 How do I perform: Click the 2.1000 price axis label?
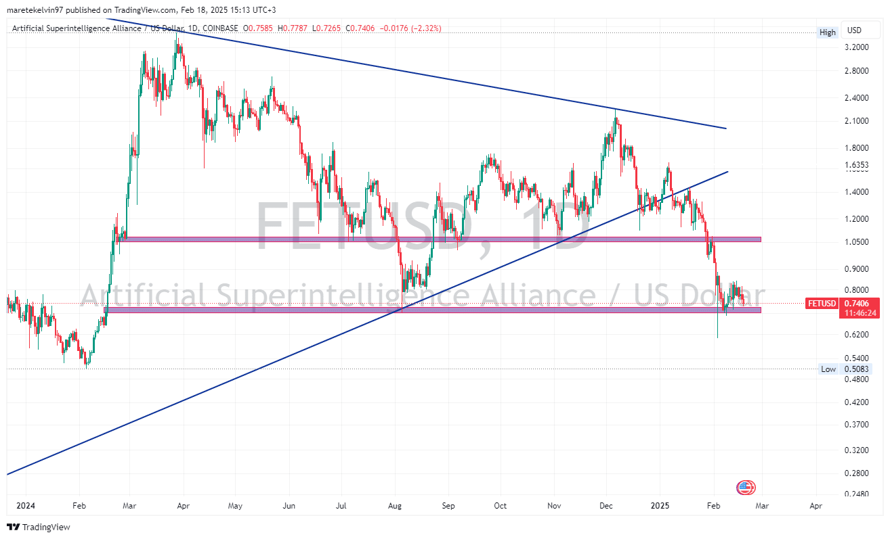tap(856, 121)
